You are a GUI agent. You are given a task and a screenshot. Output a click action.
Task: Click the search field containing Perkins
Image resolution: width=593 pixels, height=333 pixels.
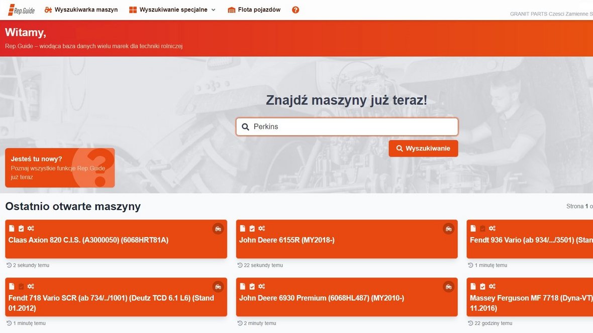click(x=347, y=127)
